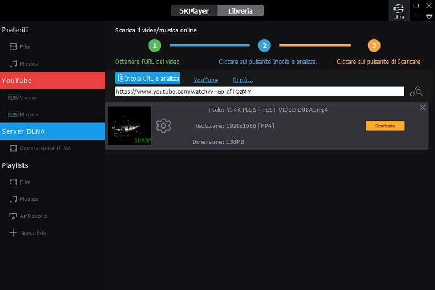Viewport: 435px width, 290px height.
Task: Follow the Di più... link
Action: [243, 80]
